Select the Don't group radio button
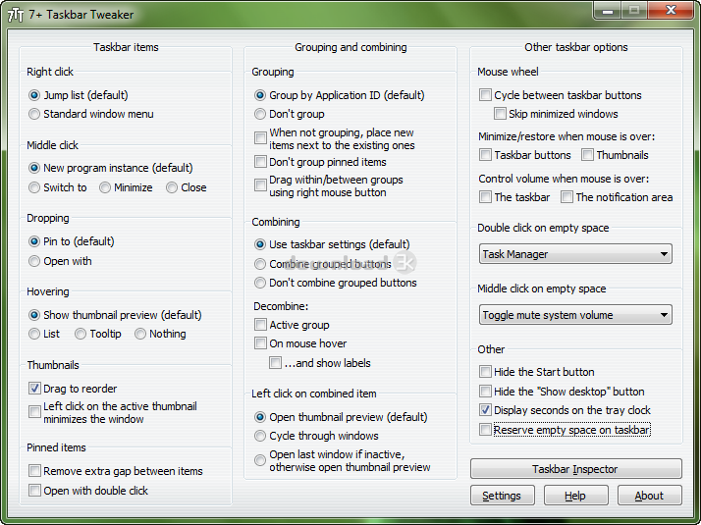Image resolution: width=701 pixels, height=525 pixels. pos(260,114)
